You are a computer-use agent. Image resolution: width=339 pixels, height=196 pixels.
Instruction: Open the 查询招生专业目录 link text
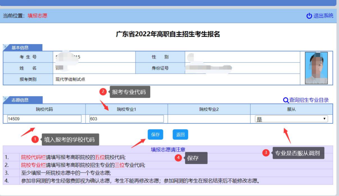pyautogui.click(x=309, y=100)
